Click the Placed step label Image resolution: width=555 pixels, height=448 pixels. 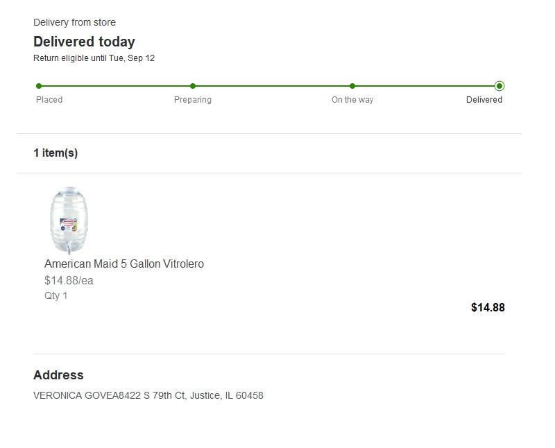tap(49, 100)
